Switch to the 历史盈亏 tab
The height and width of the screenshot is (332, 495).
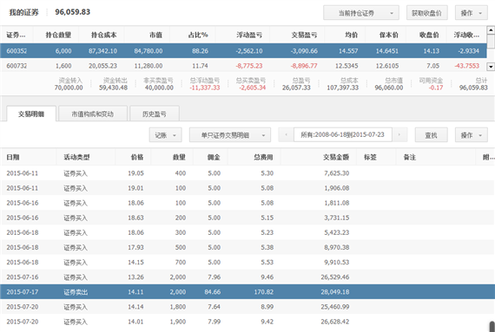155,114
